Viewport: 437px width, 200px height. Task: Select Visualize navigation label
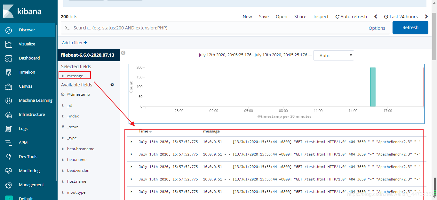point(27,44)
